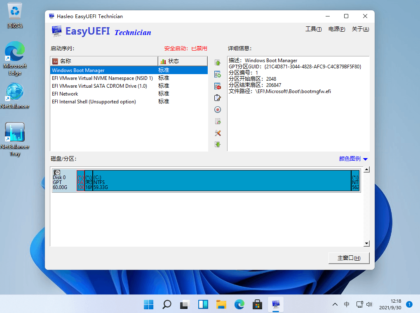Select the red FAT EFI system partition
The width and height of the screenshot is (420, 313).
(x=81, y=180)
